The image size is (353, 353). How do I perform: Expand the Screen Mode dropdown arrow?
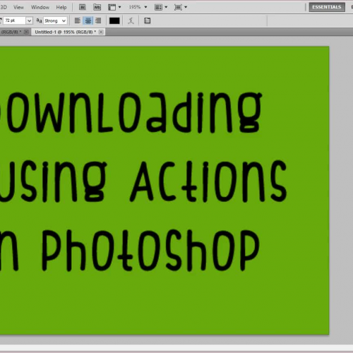(186, 7)
